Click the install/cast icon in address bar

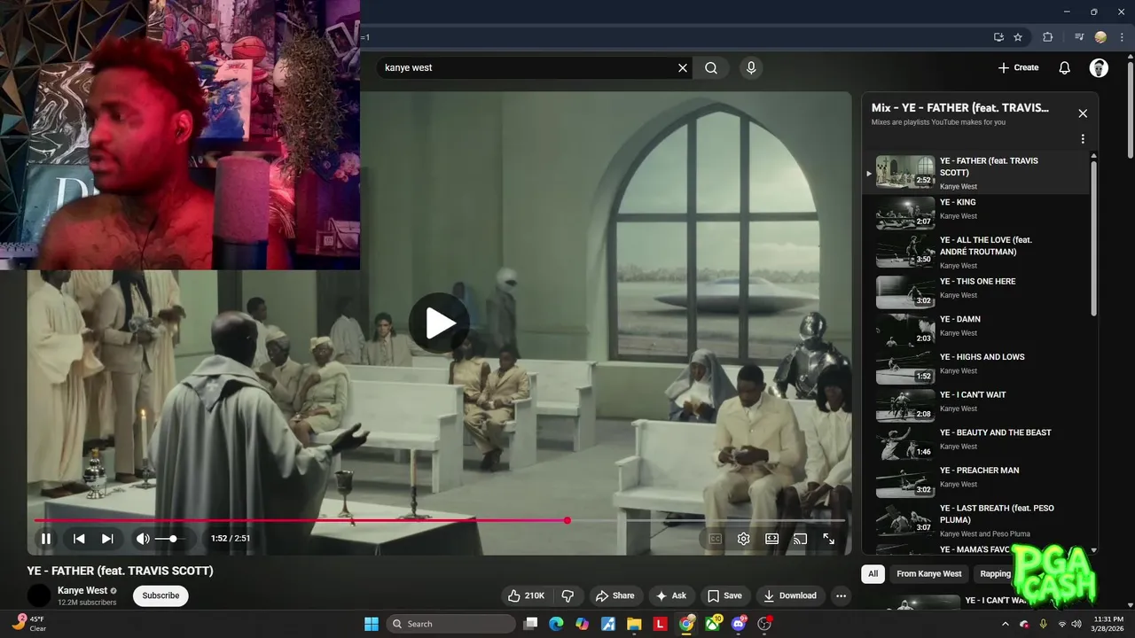[x=998, y=37]
